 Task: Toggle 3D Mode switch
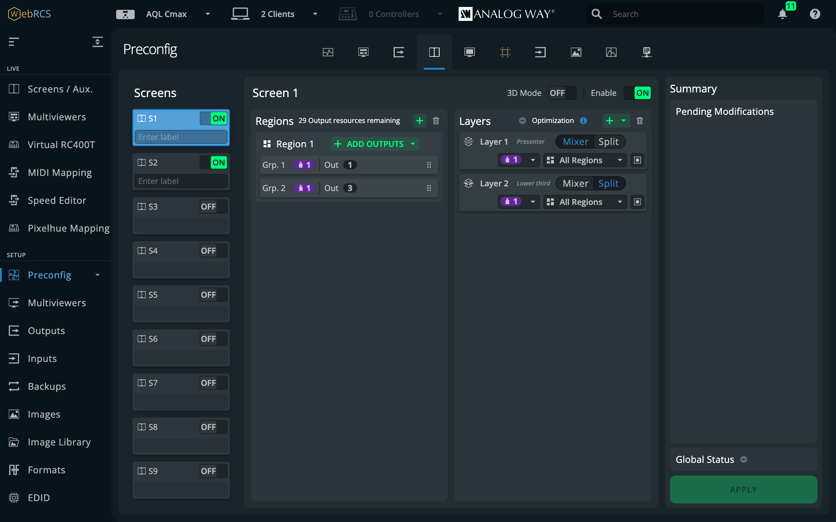click(562, 93)
